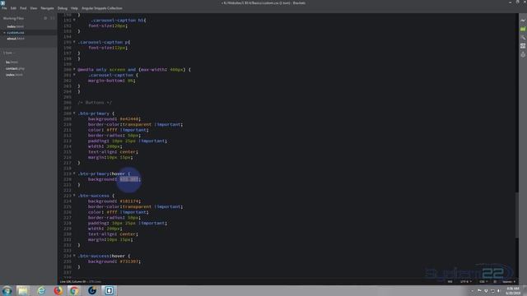The height and width of the screenshot is (296, 527).
Task: Collapse the .btn-primary rule fold arrow
Action: 74,113
